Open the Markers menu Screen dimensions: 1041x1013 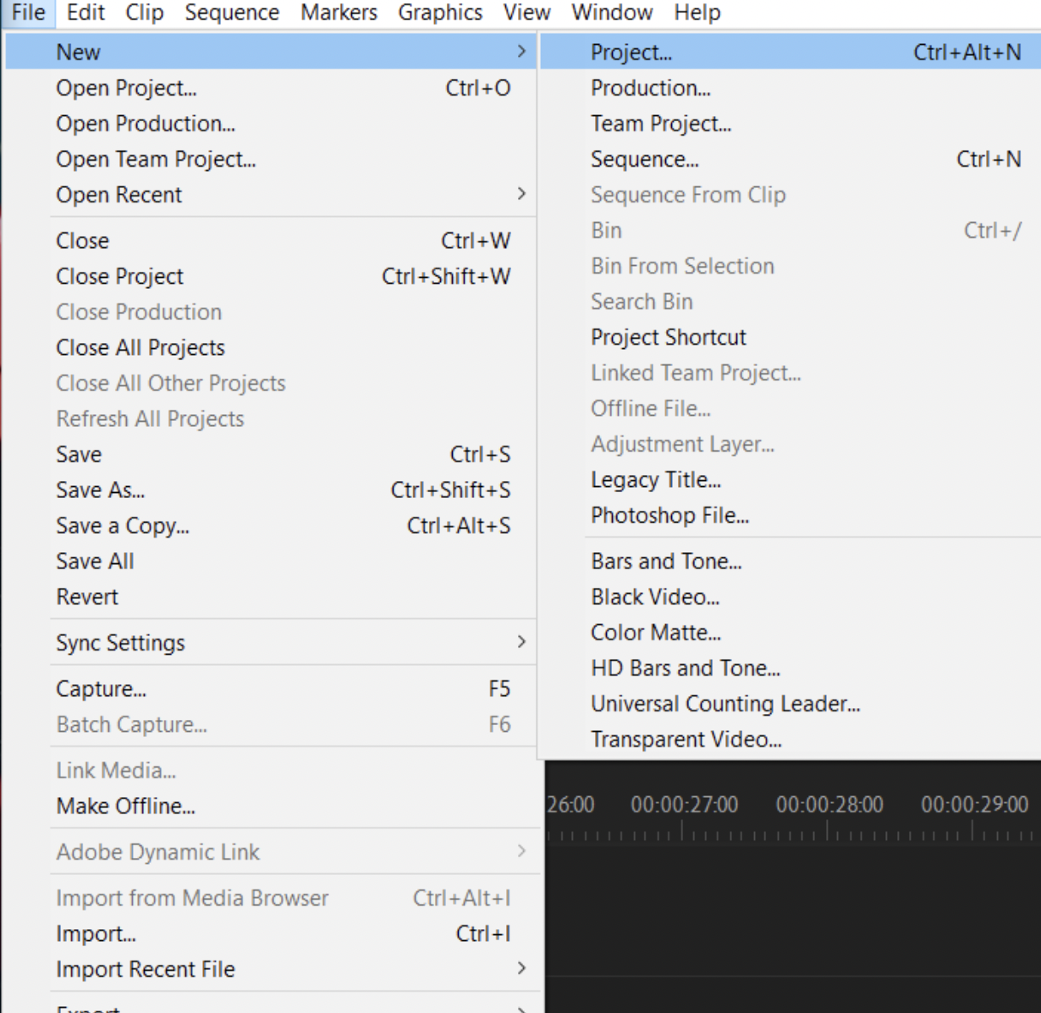click(x=339, y=13)
